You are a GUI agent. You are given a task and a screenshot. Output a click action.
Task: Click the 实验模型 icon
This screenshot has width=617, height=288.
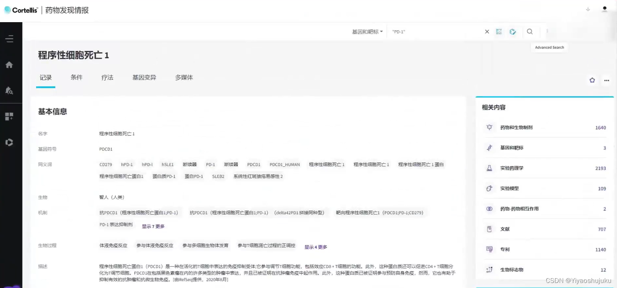(490, 189)
